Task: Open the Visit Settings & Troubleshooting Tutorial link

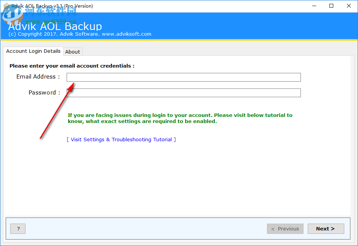Action: click(x=121, y=139)
